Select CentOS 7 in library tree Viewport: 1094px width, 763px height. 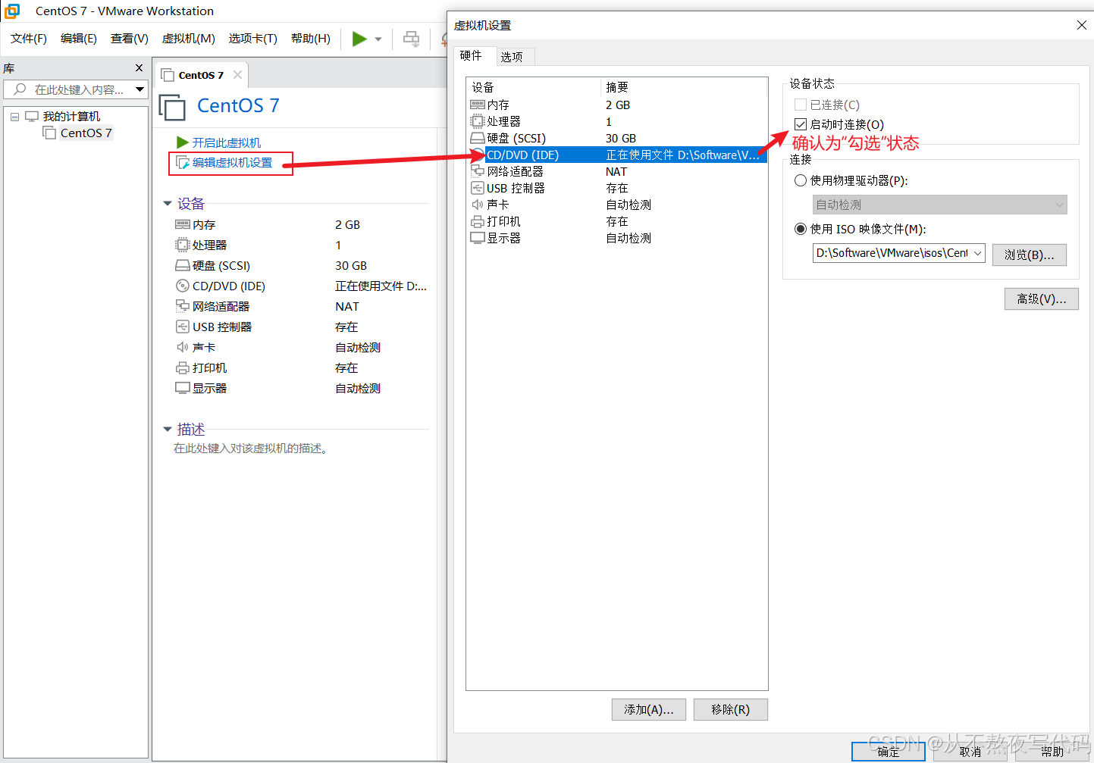[x=86, y=133]
